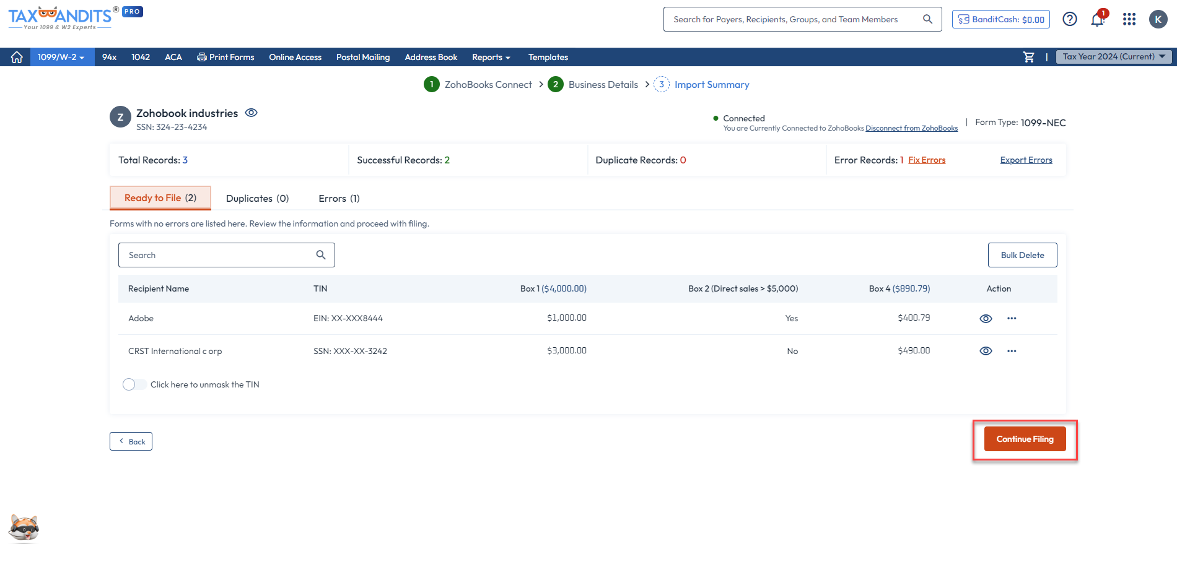Open more actions for CRST International row
The width and height of the screenshot is (1177, 588).
(x=1012, y=351)
